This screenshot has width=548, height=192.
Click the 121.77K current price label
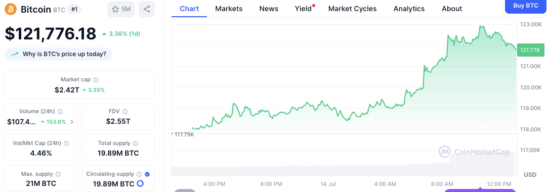coord(530,50)
